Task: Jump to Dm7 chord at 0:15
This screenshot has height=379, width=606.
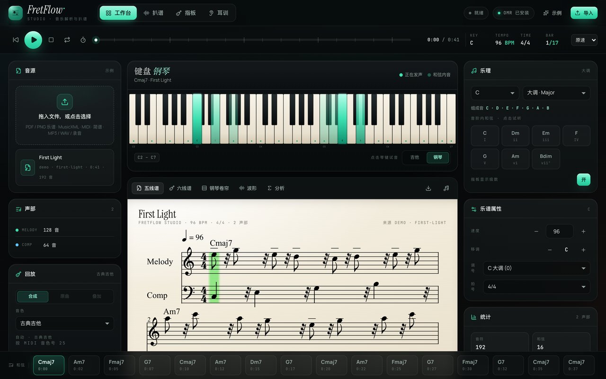Action: (260, 365)
